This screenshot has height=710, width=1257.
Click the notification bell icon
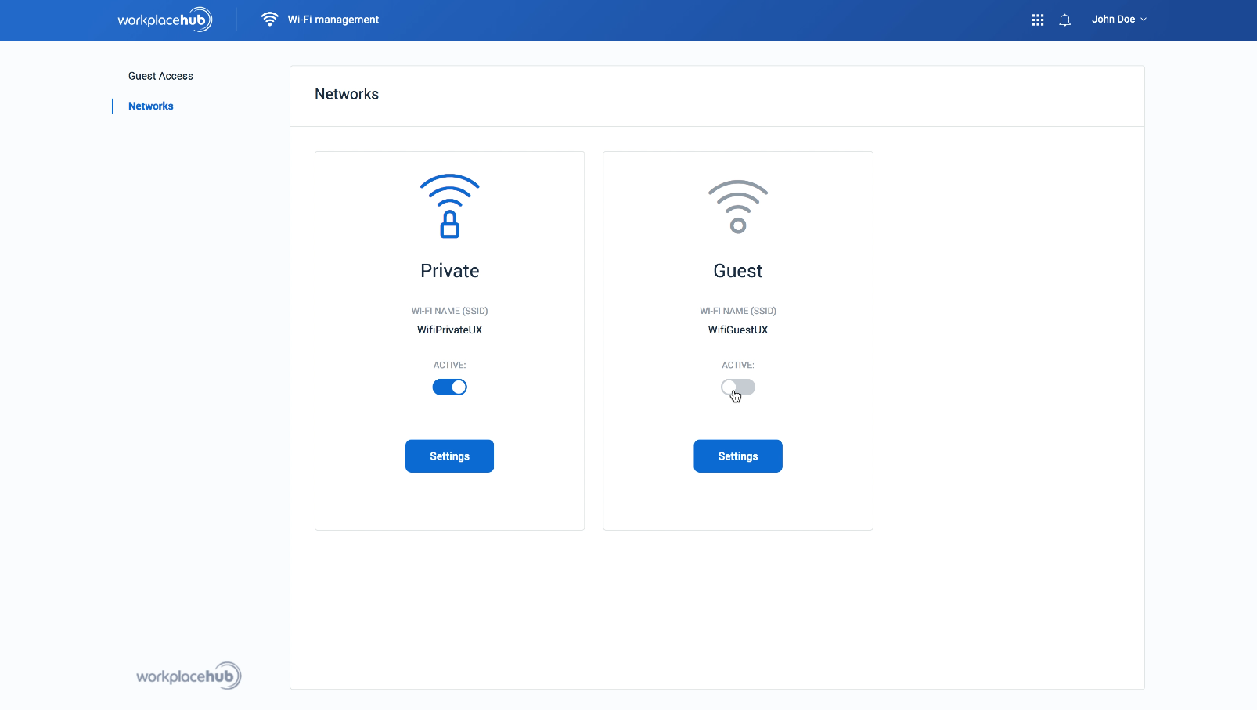tap(1064, 20)
